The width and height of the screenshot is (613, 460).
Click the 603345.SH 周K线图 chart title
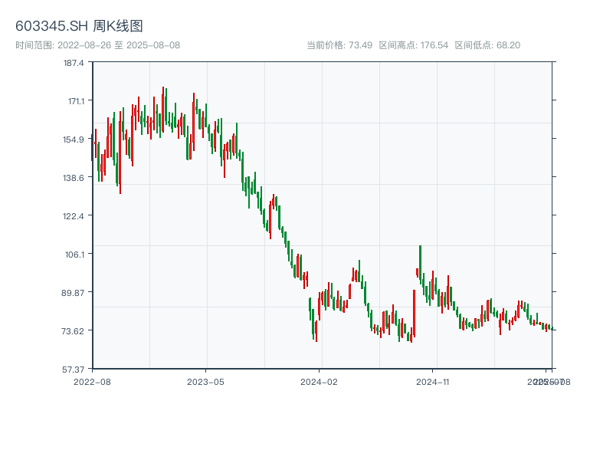click(x=79, y=26)
